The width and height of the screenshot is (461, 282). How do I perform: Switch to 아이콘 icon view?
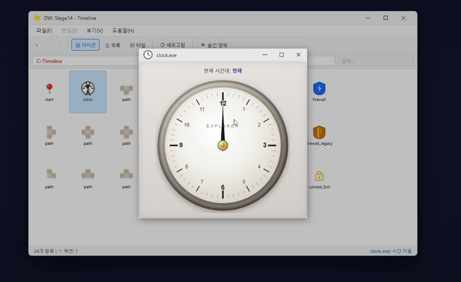point(85,45)
